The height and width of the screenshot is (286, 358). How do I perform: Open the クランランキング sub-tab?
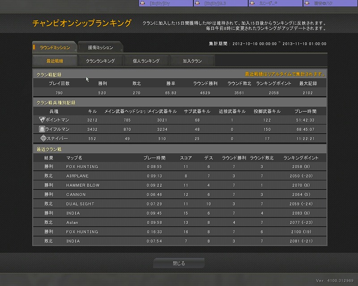coord(100,60)
